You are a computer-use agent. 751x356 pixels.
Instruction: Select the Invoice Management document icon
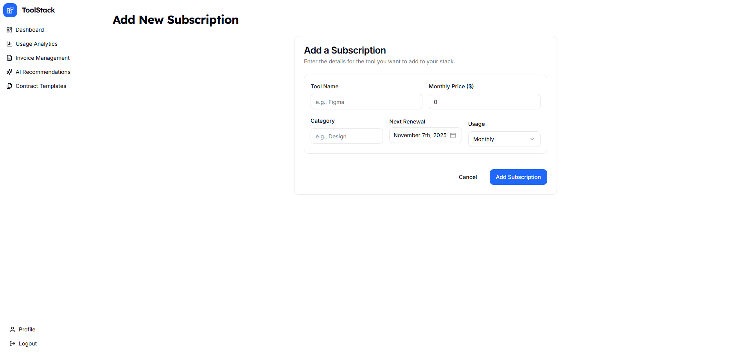(9, 58)
